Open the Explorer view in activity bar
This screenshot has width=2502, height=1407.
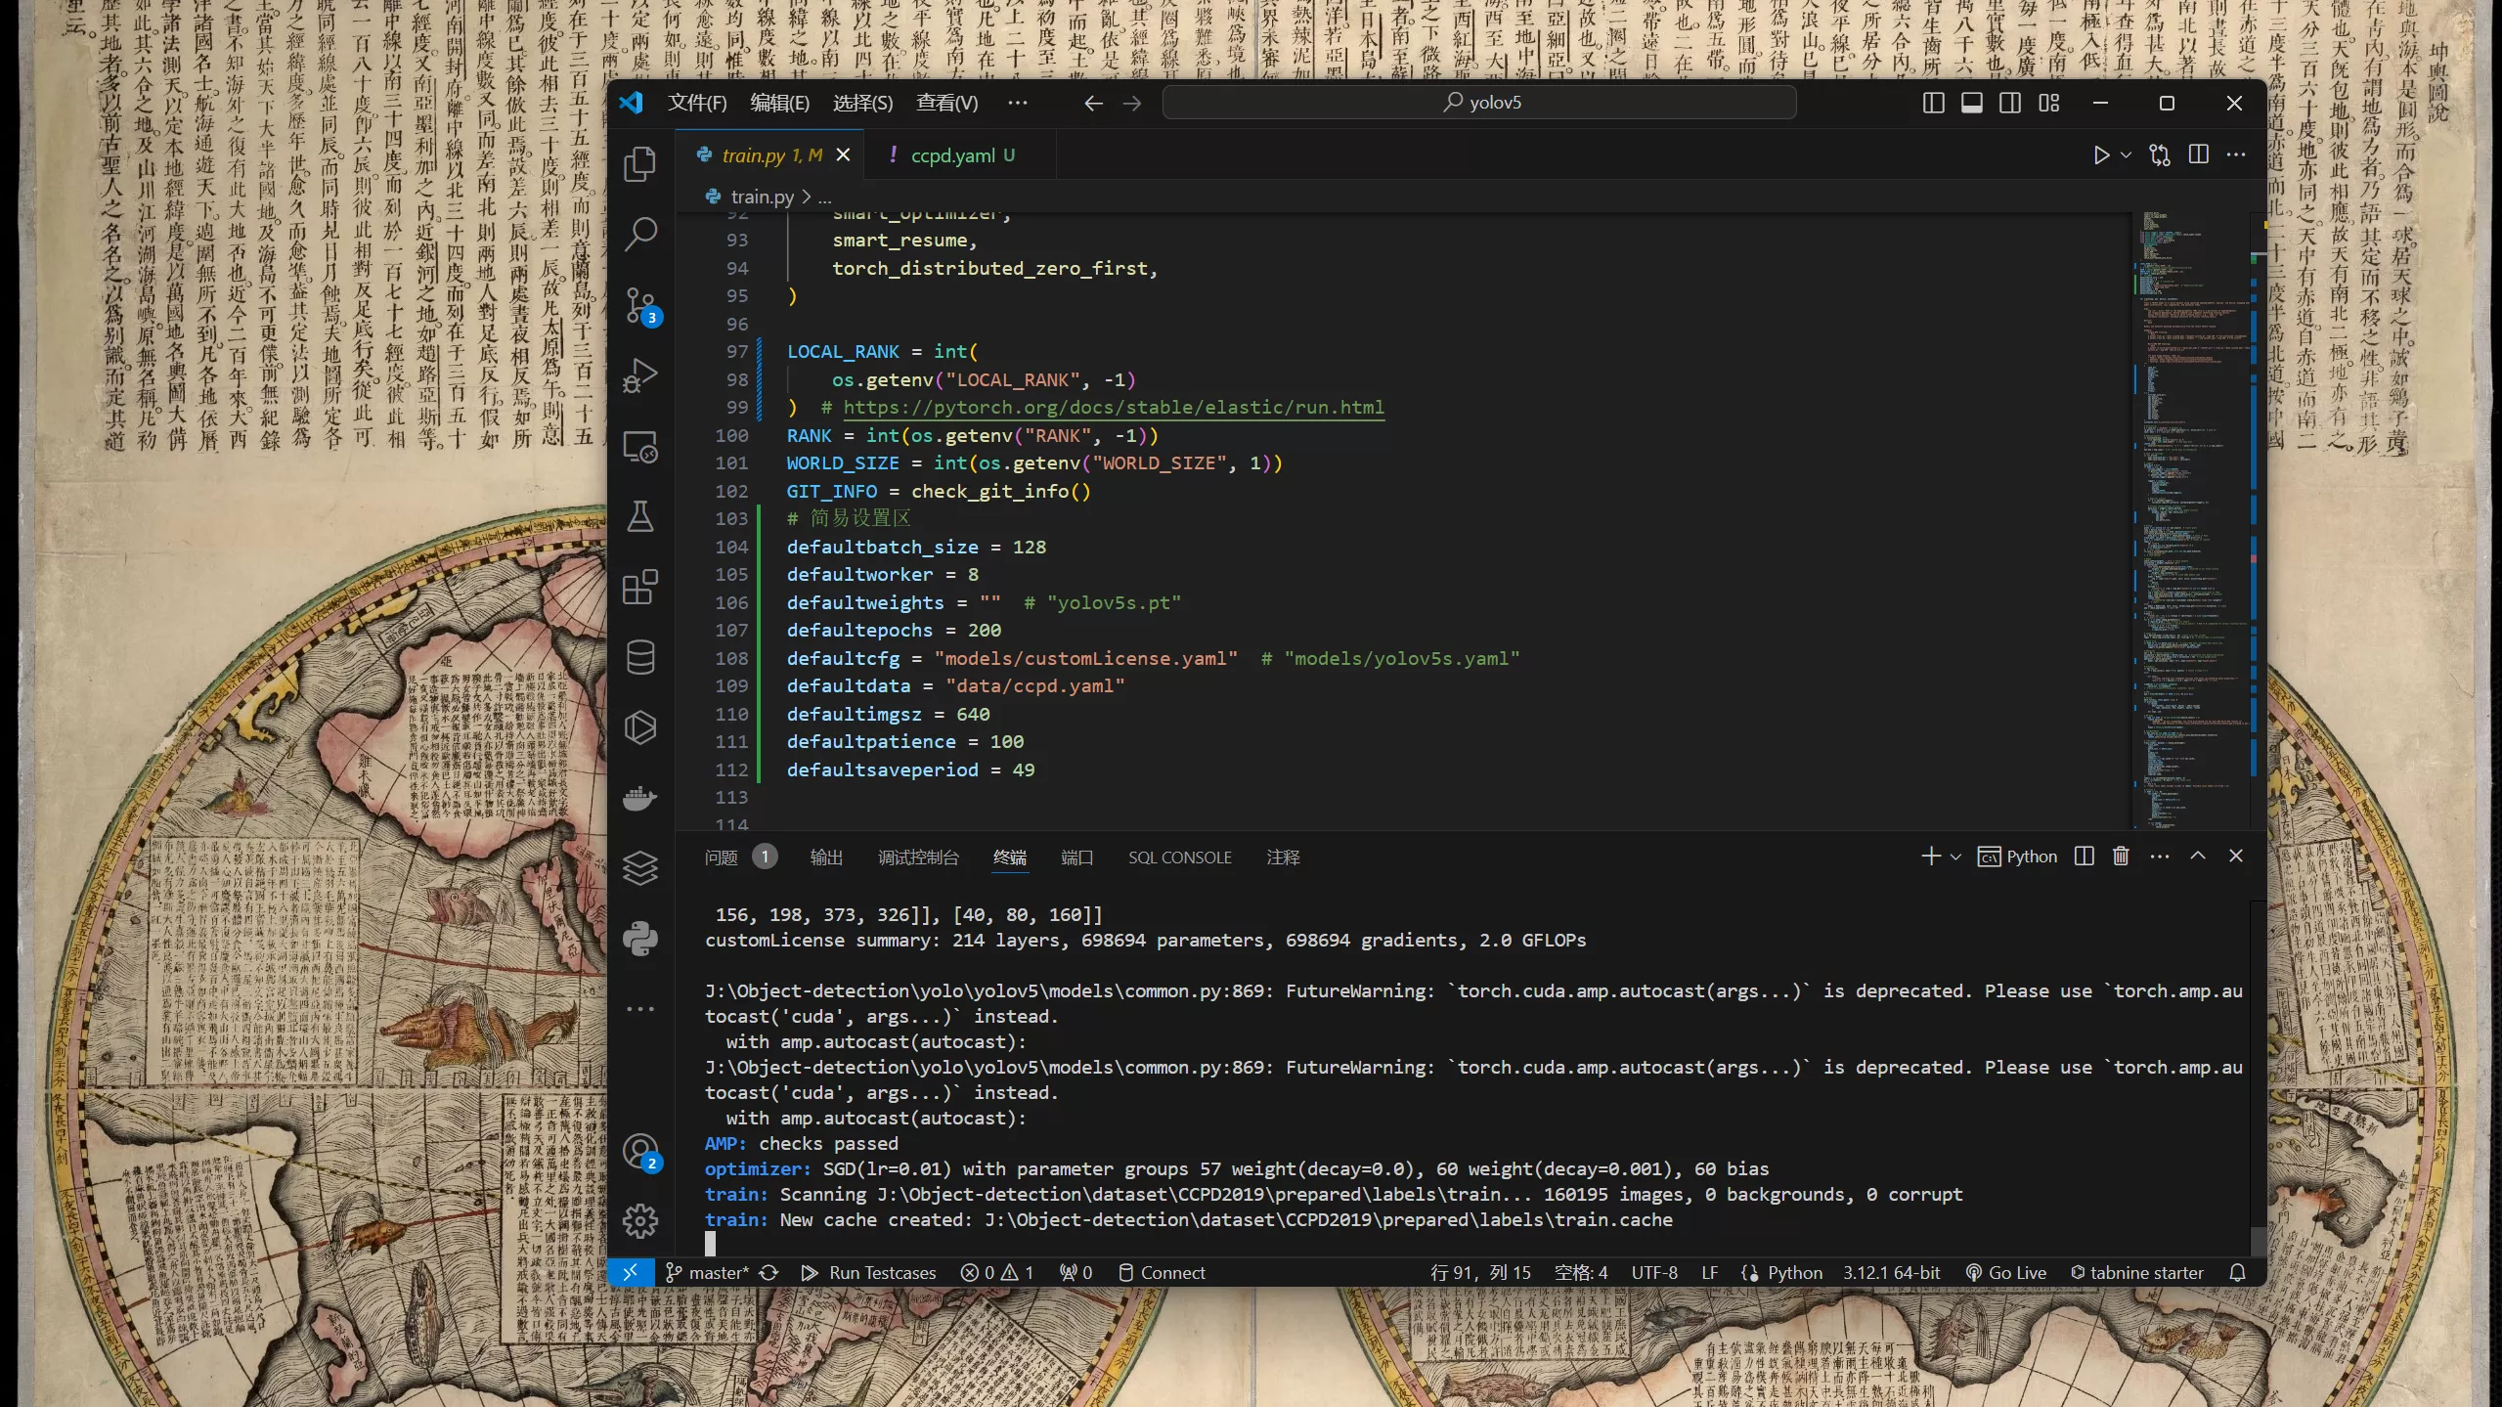pyautogui.click(x=640, y=163)
